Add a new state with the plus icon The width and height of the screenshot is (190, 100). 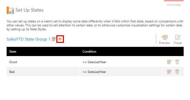60,39
